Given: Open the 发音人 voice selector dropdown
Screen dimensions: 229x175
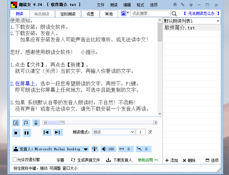Looking at the screenshot, I should (86, 149).
